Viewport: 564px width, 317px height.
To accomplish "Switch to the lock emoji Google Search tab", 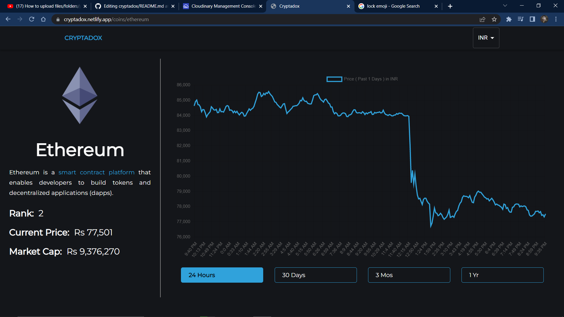I will pyautogui.click(x=394, y=6).
